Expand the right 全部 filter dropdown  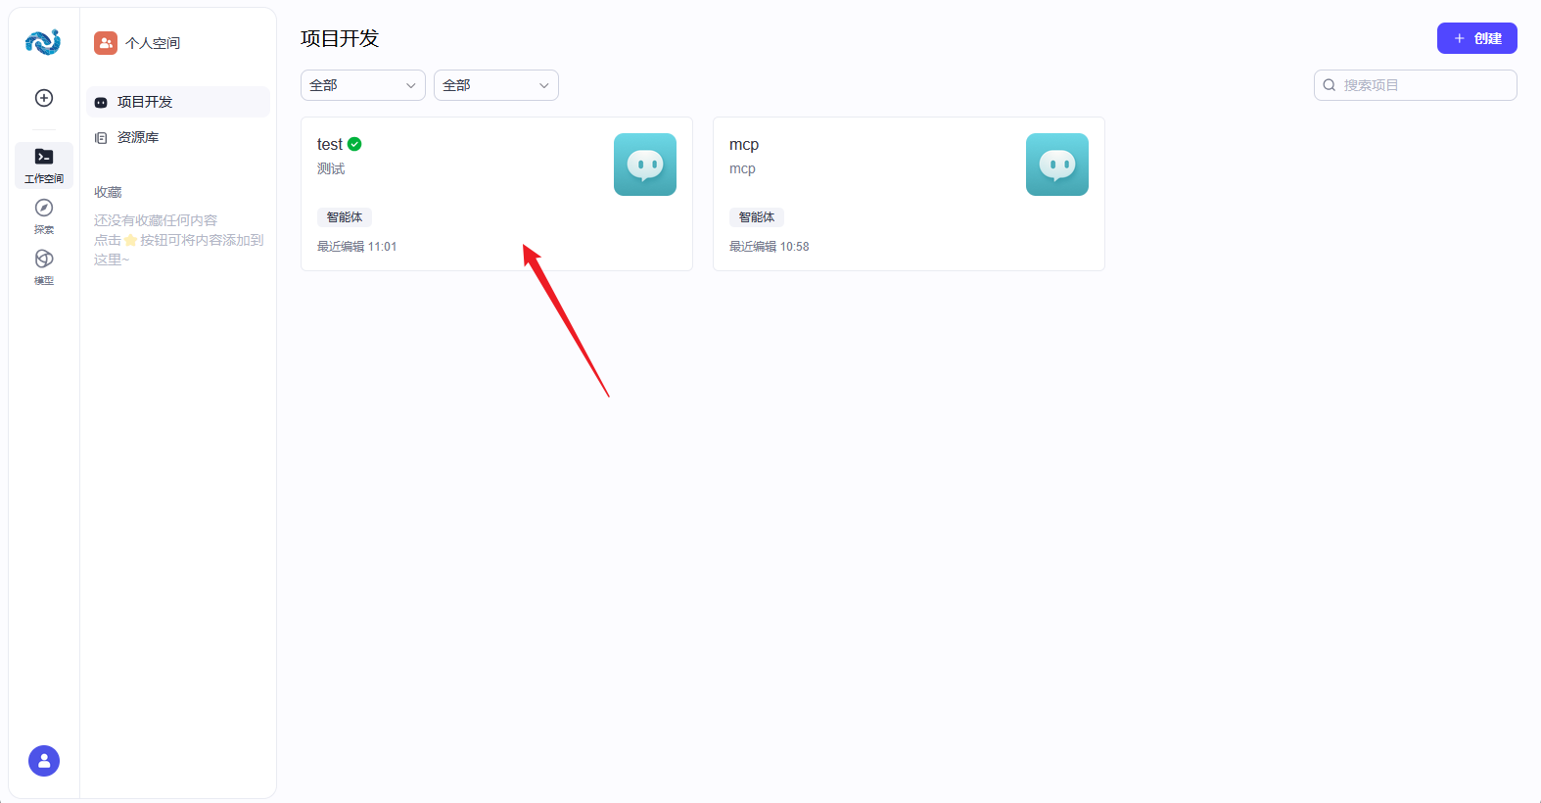point(495,85)
